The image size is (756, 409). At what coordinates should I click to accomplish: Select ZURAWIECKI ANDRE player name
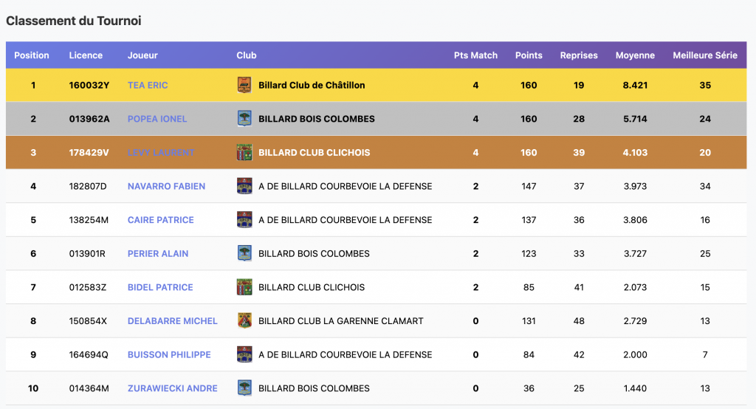(173, 388)
